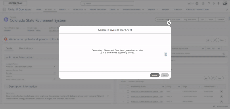Change Account Record Type icon

coord(54,73)
